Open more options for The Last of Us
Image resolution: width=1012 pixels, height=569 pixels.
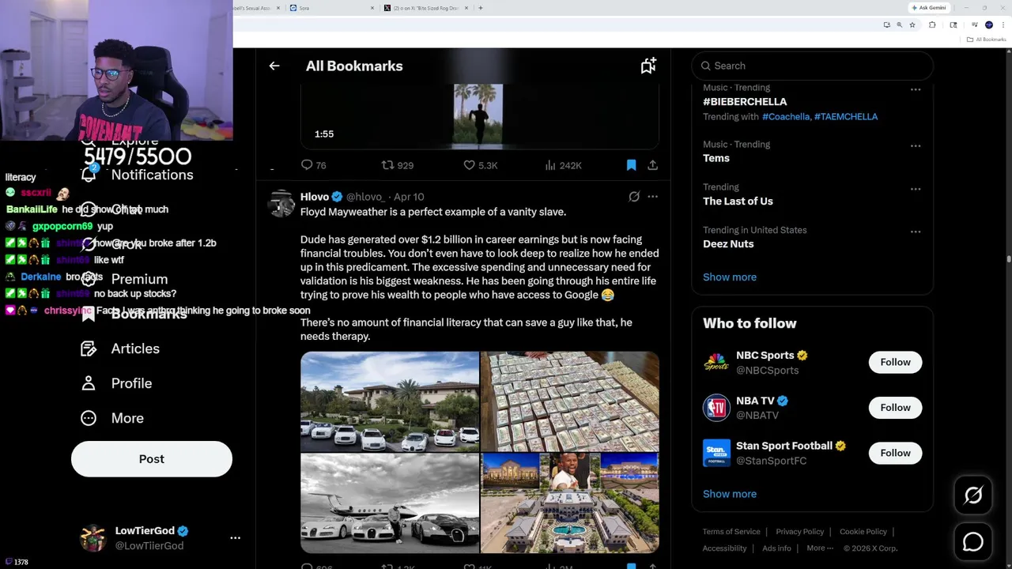pyautogui.click(x=916, y=189)
